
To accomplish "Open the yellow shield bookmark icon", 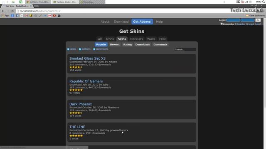I will tap(31, 16).
